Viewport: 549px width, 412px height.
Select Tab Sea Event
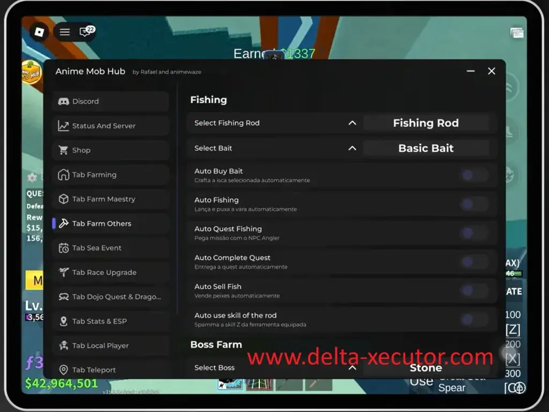click(110, 248)
